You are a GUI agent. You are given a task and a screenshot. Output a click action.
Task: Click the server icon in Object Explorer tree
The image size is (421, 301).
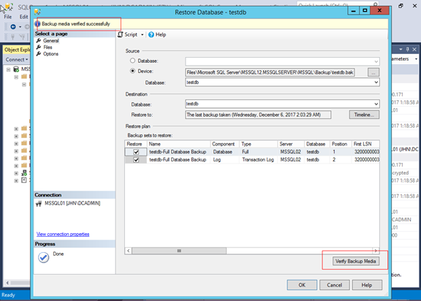[16, 69]
